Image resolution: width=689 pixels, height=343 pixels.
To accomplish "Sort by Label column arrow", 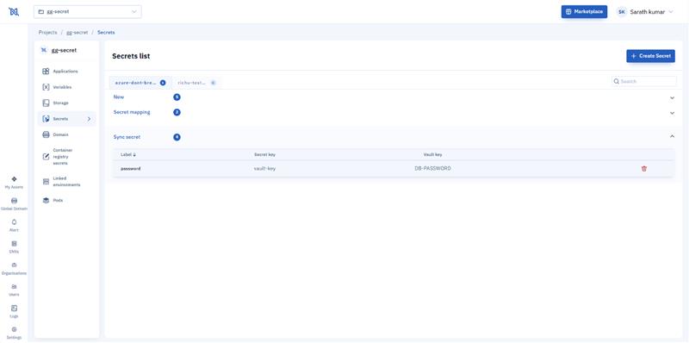I will tap(134, 155).
